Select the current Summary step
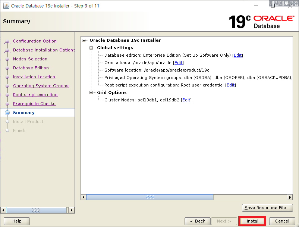 pos(24,113)
